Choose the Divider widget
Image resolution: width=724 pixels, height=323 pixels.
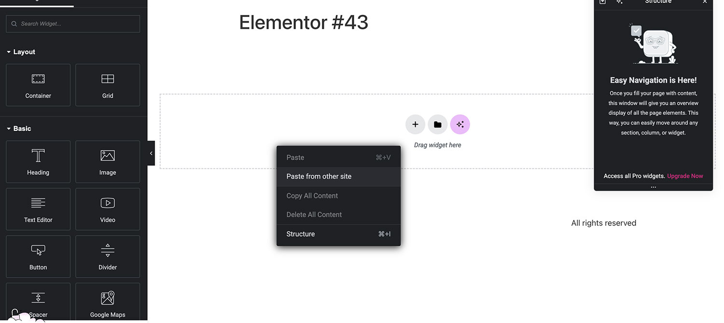tap(107, 256)
